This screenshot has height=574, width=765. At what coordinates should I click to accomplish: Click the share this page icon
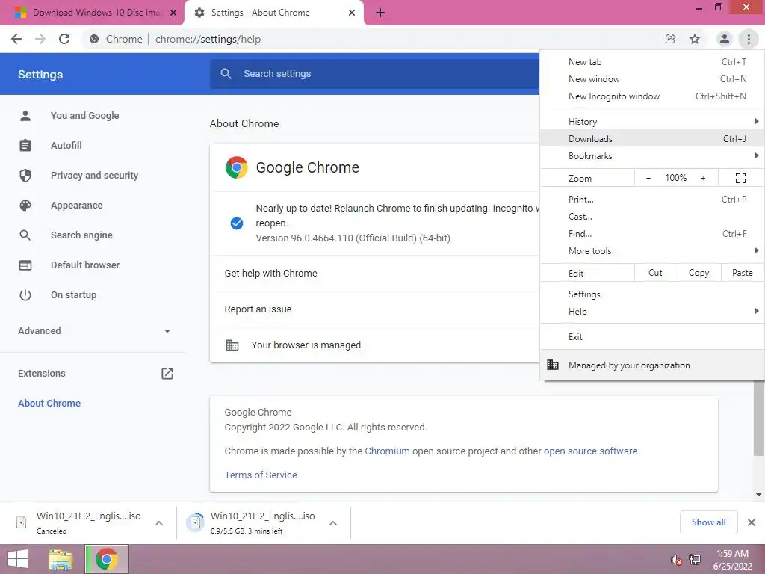tap(670, 39)
